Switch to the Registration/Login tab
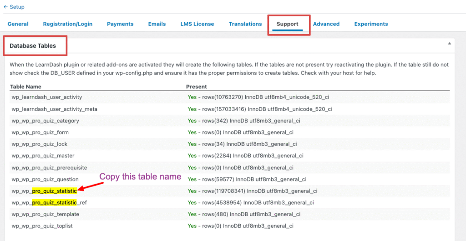This screenshot has width=466, height=241. click(x=67, y=24)
